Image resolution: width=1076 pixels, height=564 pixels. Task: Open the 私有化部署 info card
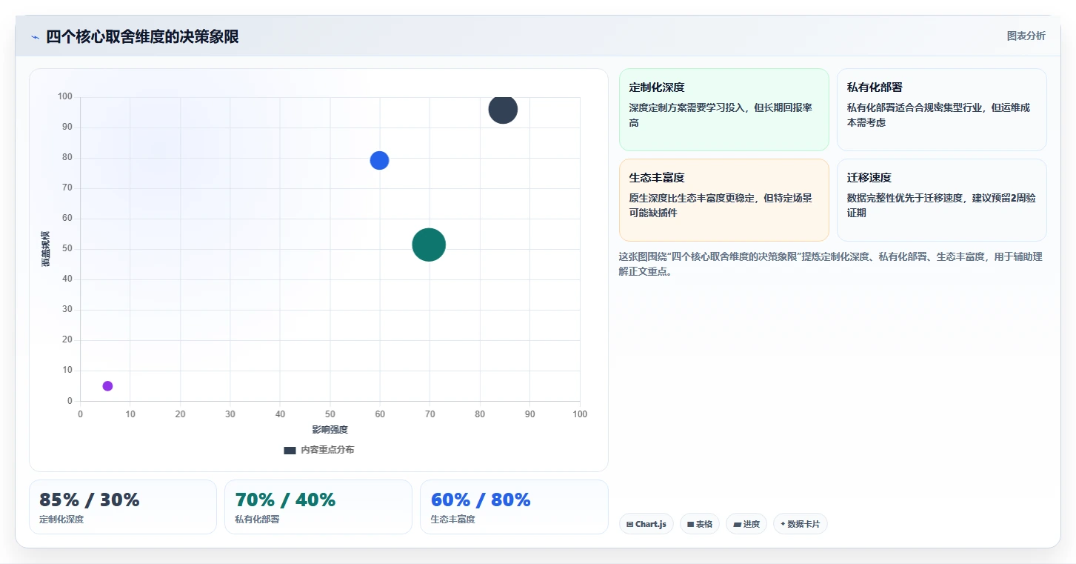[x=941, y=110]
